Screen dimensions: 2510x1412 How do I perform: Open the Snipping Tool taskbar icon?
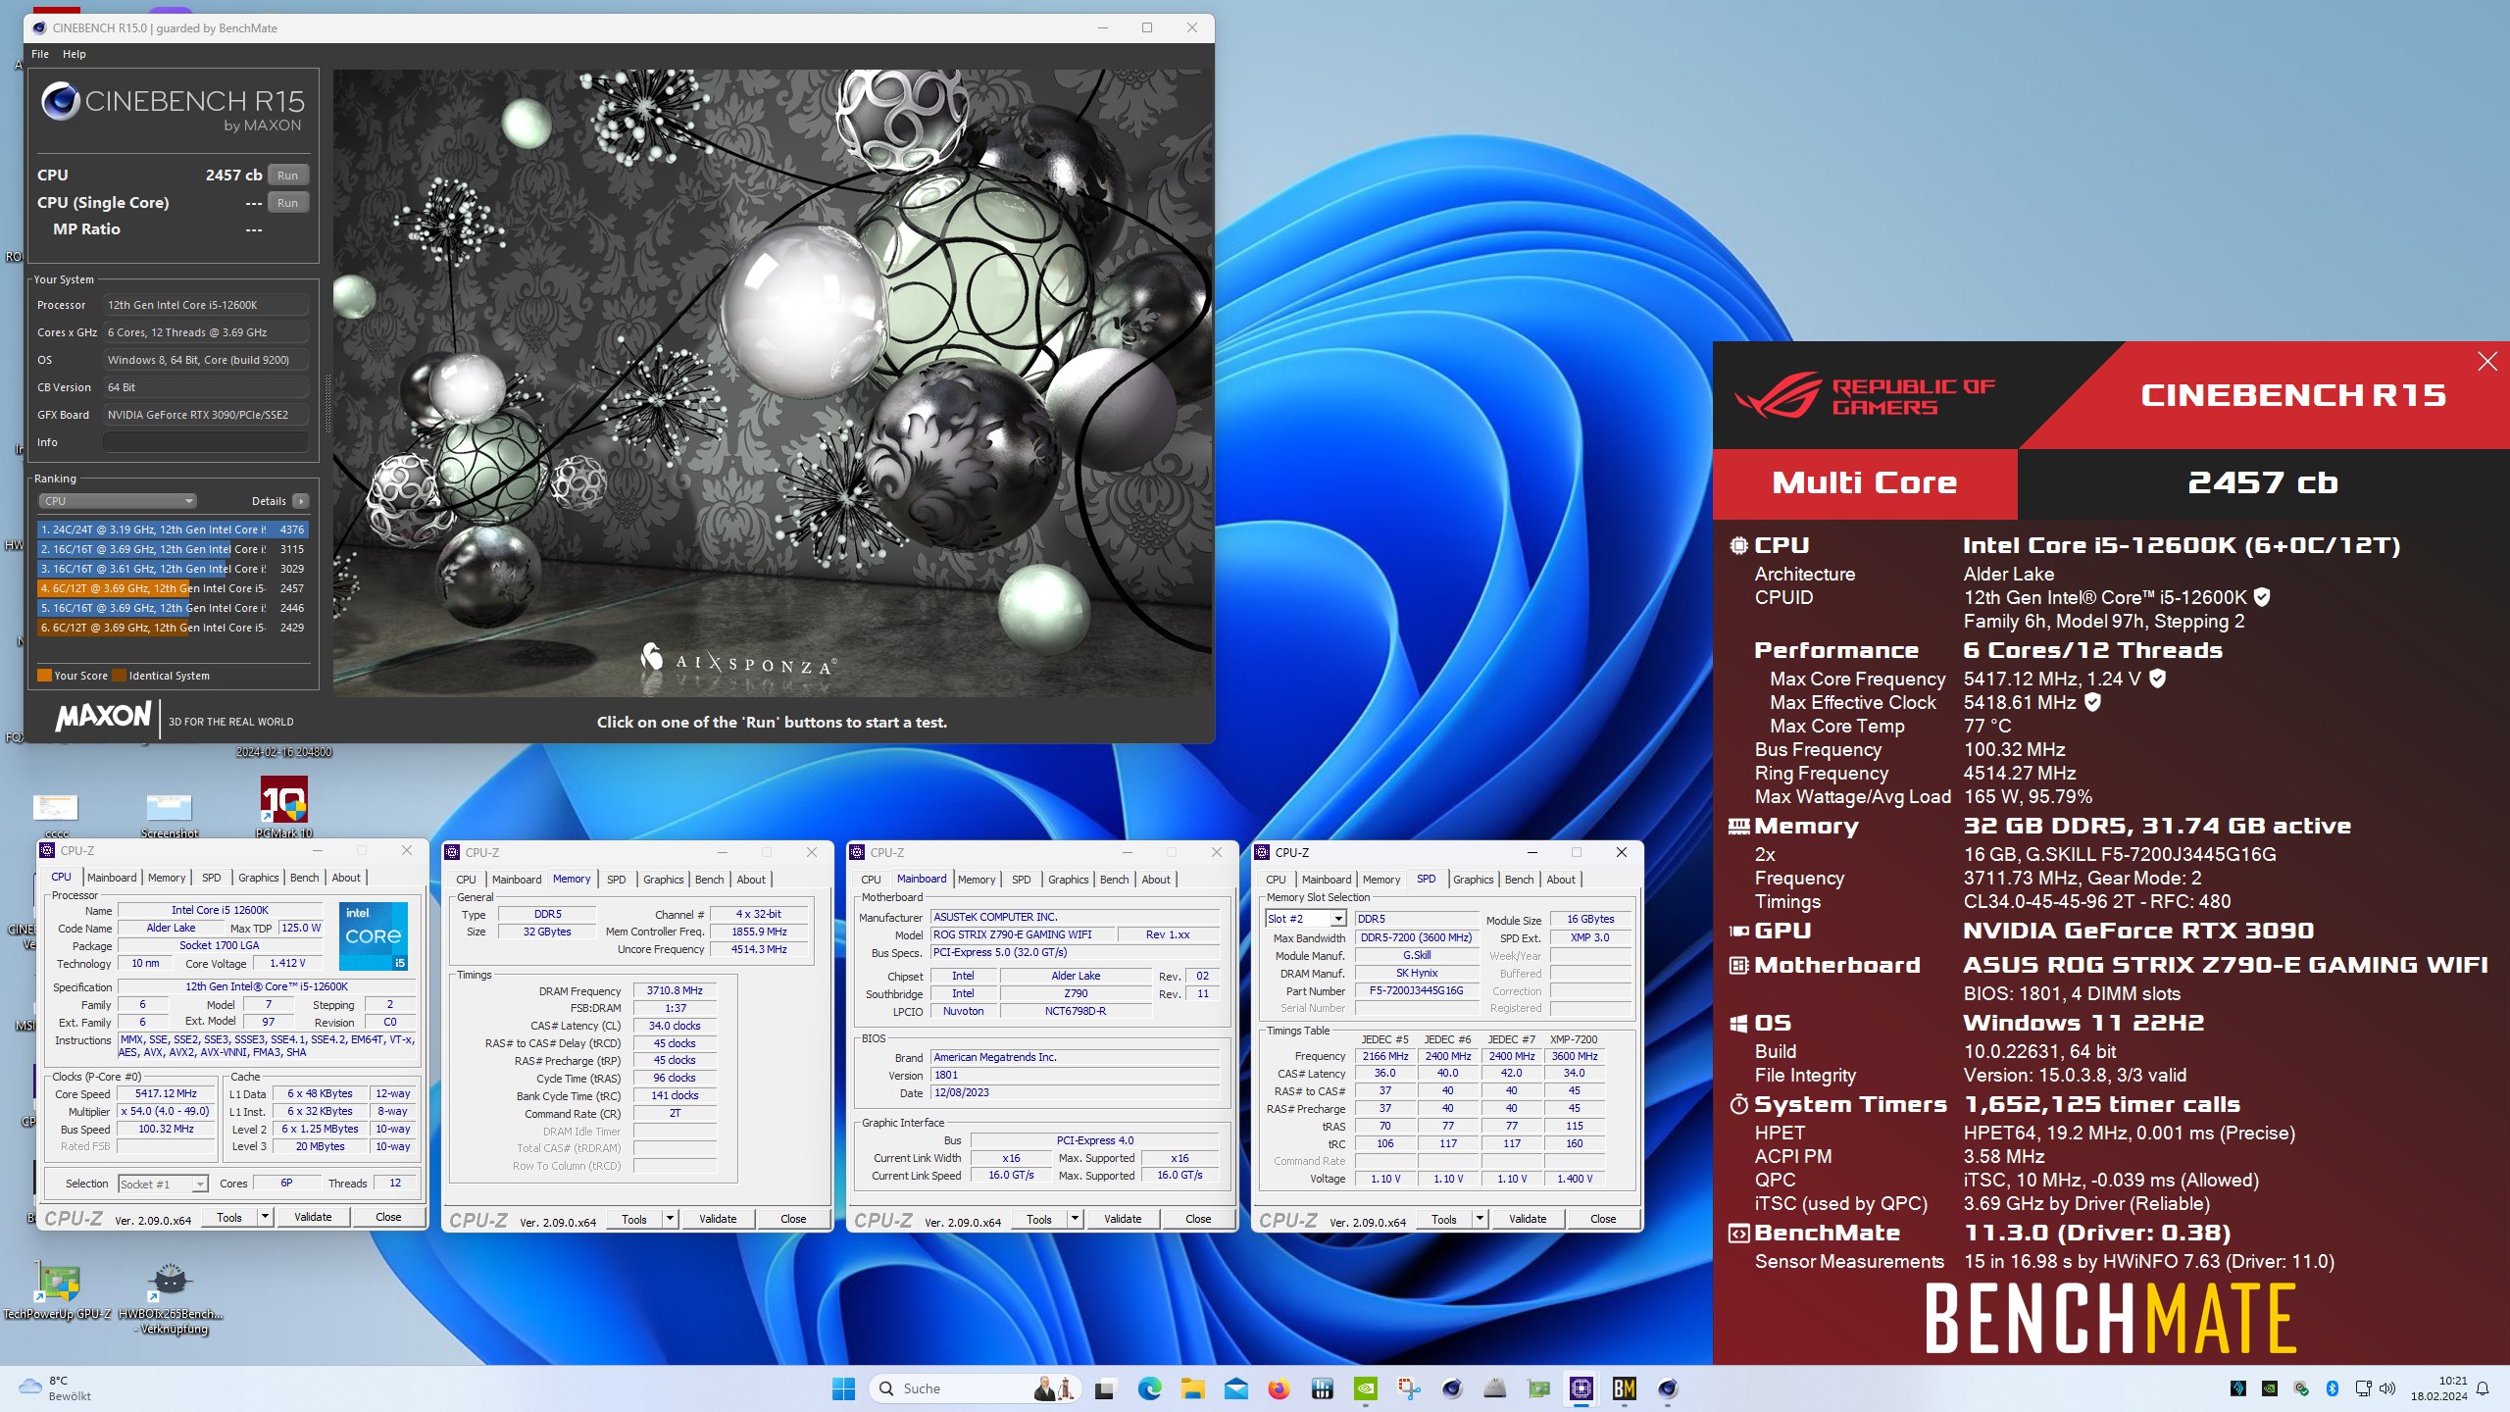click(1409, 1388)
